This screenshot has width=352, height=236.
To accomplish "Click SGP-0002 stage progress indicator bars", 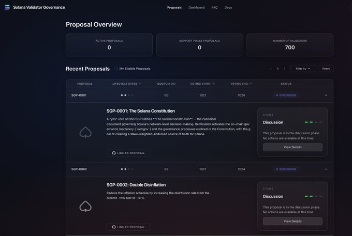I will pos(313,196).
